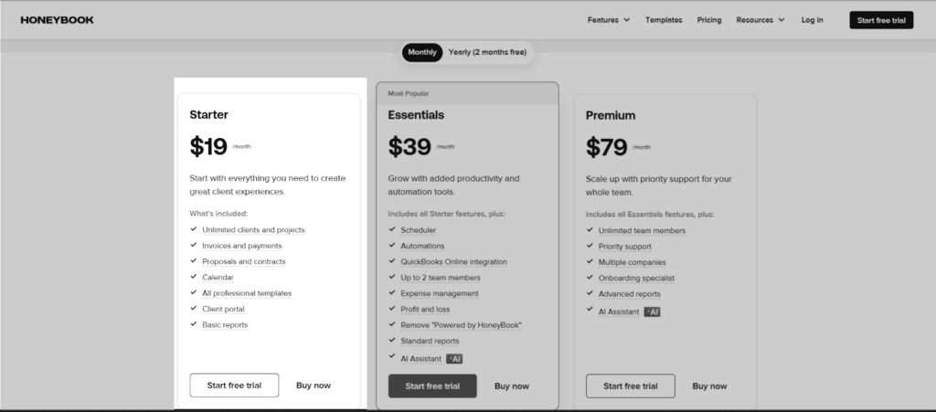
Task: Switch to Yearly (2 months free) billing
Action: pos(487,52)
